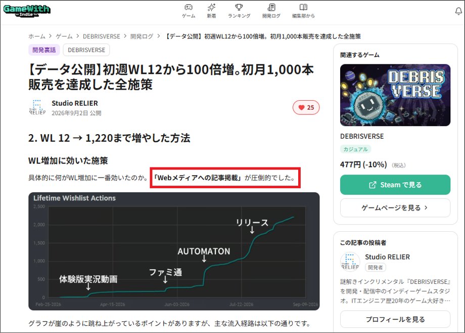Like the article with the heart 25 button
Image resolution: width=465 pixels, height=333 pixels.
tap(306, 107)
